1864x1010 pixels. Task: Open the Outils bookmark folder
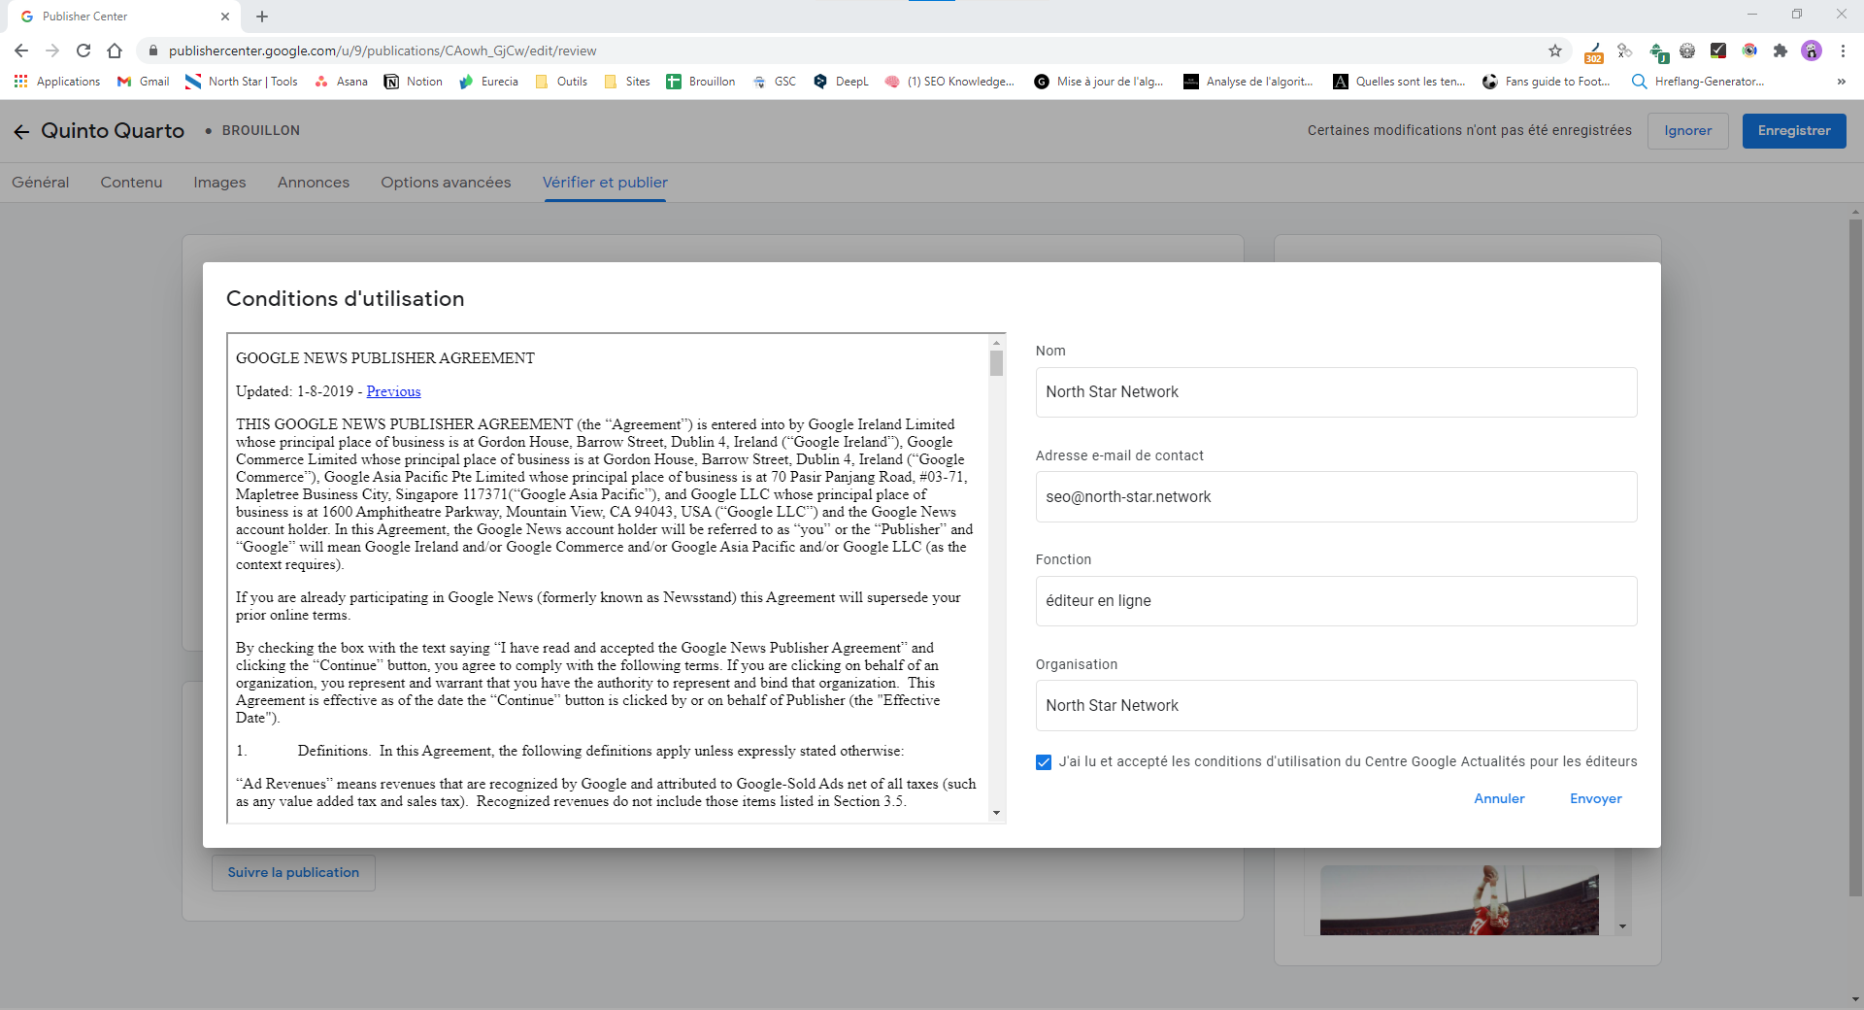tap(561, 82)
